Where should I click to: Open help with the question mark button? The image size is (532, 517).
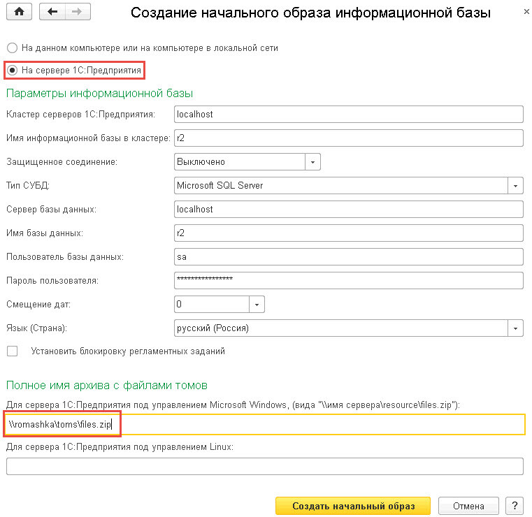coord(515,506)
